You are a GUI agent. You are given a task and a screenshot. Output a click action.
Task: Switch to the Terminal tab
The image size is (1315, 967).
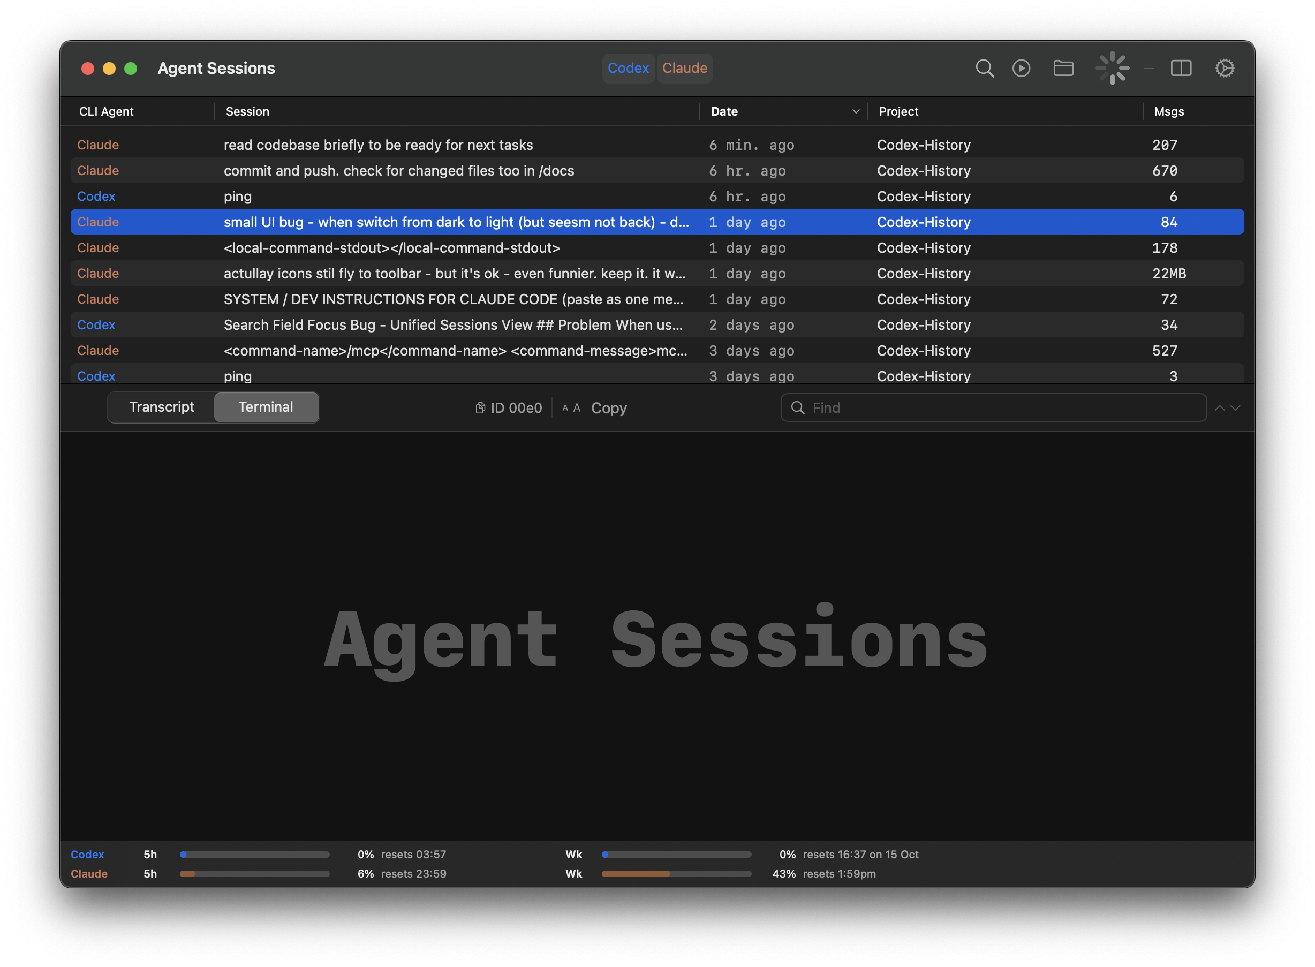pyautogui.click(x=266, y=406)
